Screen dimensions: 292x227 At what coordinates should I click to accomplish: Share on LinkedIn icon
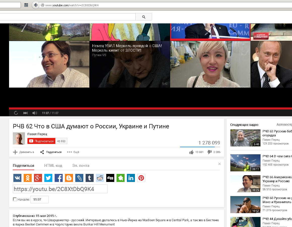click(131, 178)
